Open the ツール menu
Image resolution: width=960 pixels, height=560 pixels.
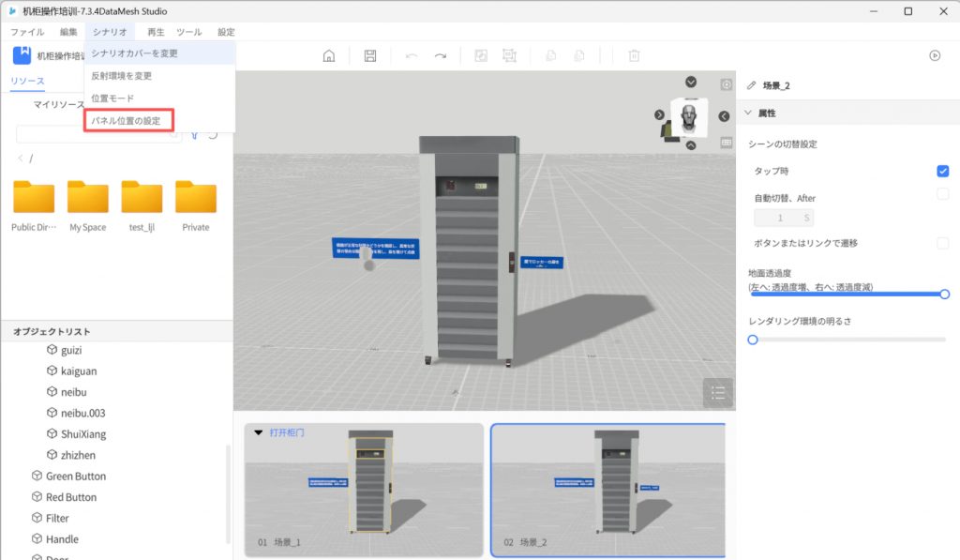(188, 32)
